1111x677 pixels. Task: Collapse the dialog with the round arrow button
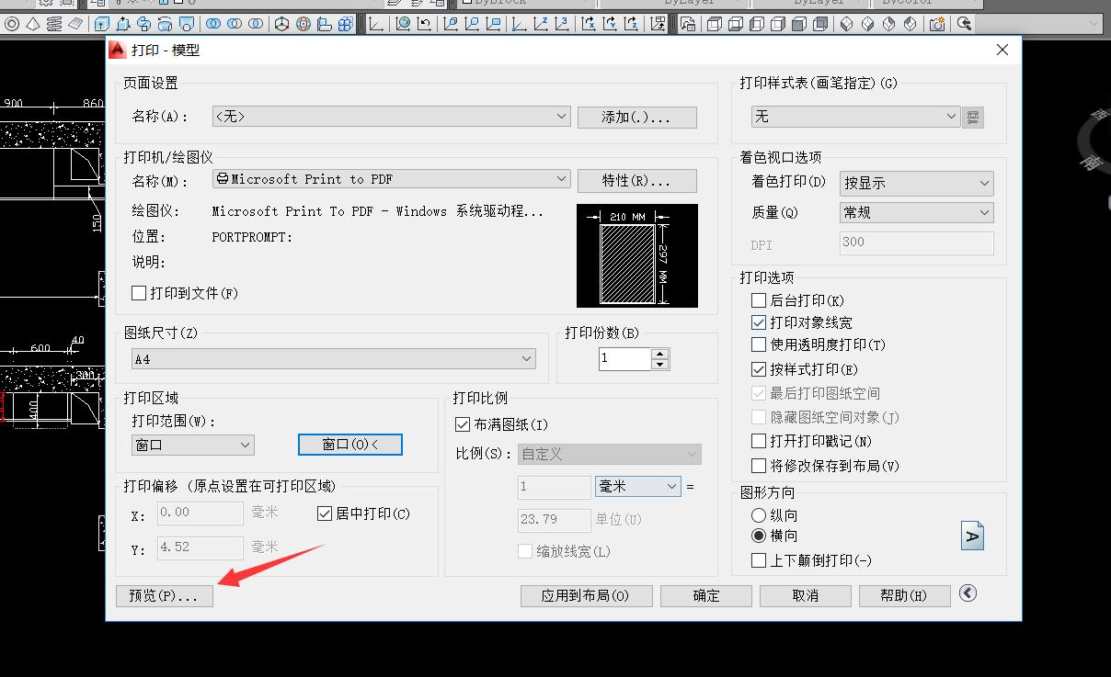[x=968, y=593]
